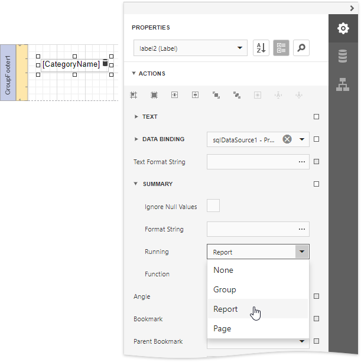Viewport: 361px width, 362px height.
Task: Click the Send to Back action icon
Action: [237, 94]
